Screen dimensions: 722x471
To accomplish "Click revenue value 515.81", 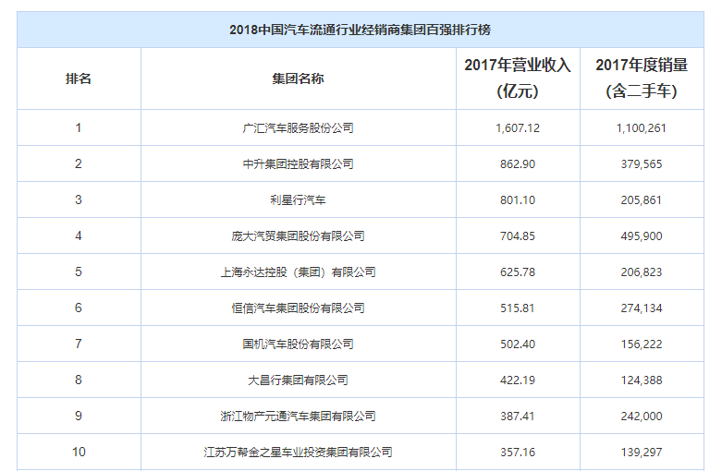I will (x=518, y=308).
